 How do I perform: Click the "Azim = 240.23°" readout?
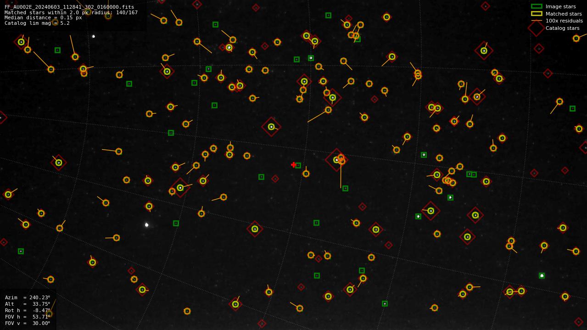click(28, 297)
